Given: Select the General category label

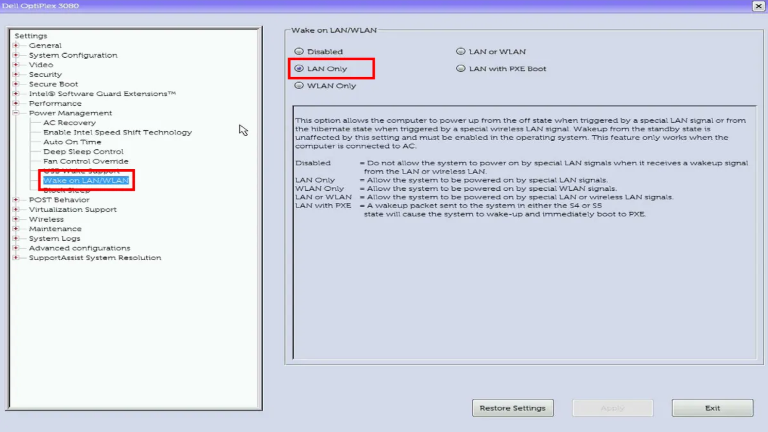Looking at the screenshot, I should pyautogui.click(x=45, y=45).
